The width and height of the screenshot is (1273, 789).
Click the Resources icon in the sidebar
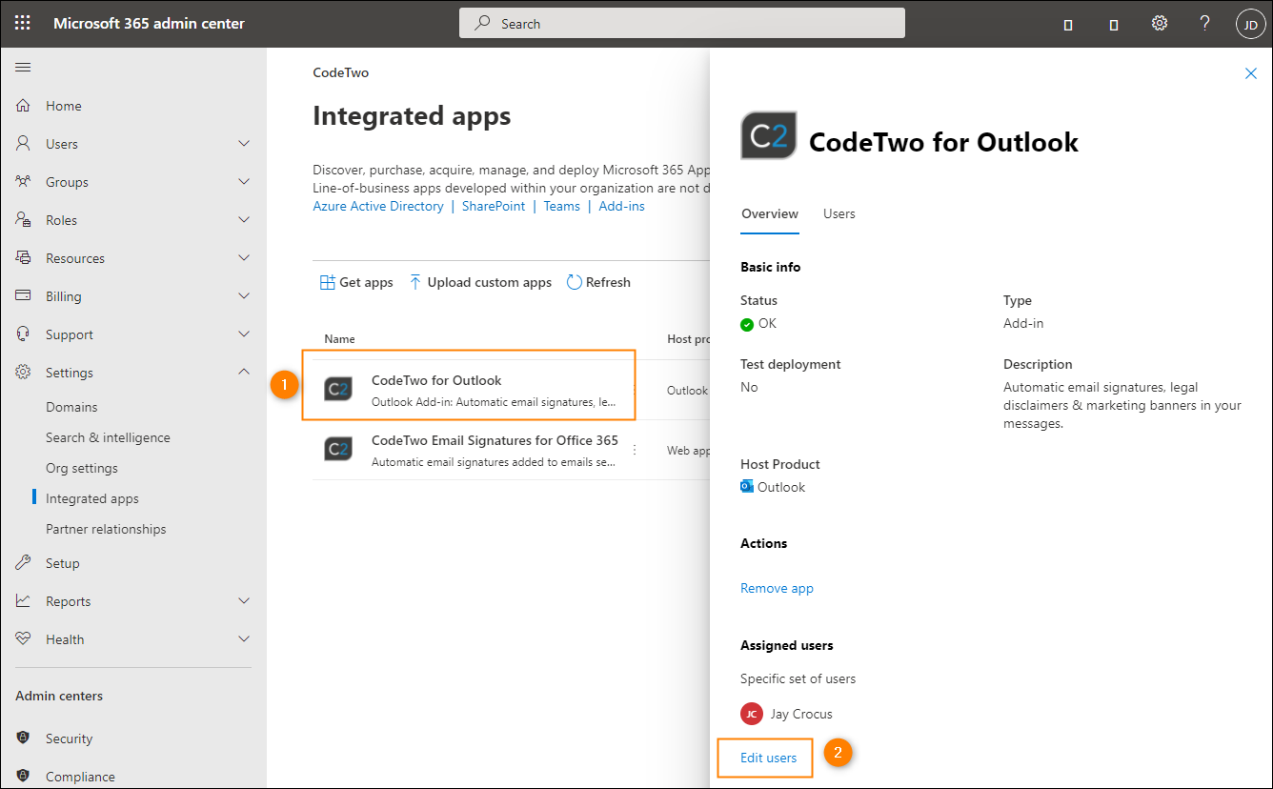tap(24, 258)
